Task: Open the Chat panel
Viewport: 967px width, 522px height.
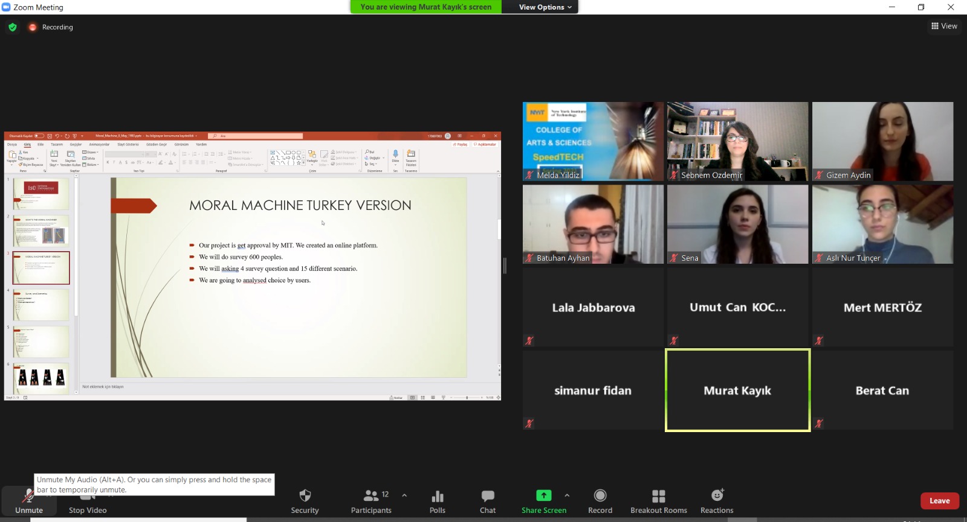Action: click(x=487, y=496)
